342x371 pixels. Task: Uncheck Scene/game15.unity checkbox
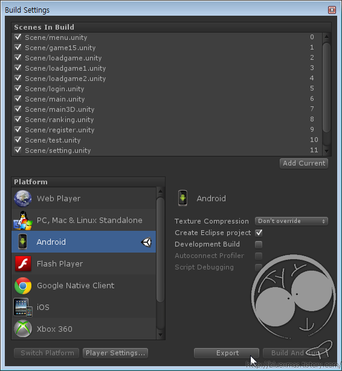18,47
